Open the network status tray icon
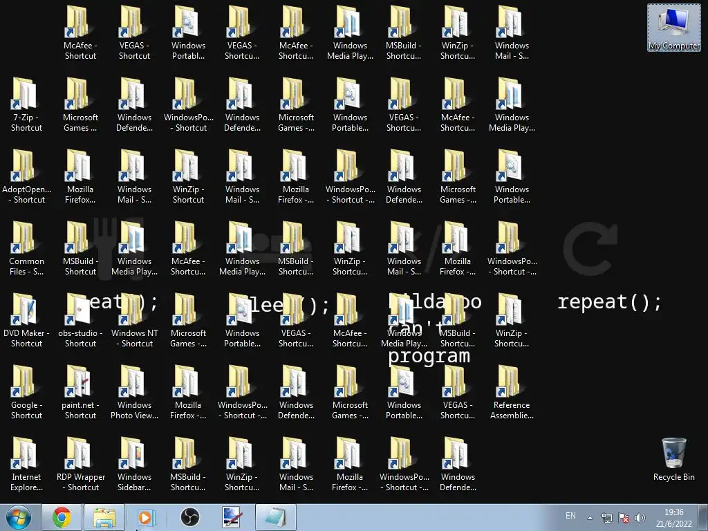Viewport: 708px width, 531px height. (607, 518)
